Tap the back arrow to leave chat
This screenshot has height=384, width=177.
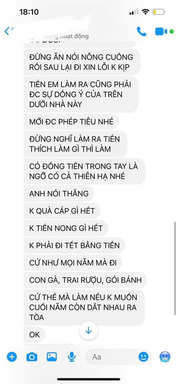7,31
